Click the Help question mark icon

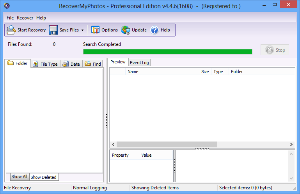[x=154, y=30]
